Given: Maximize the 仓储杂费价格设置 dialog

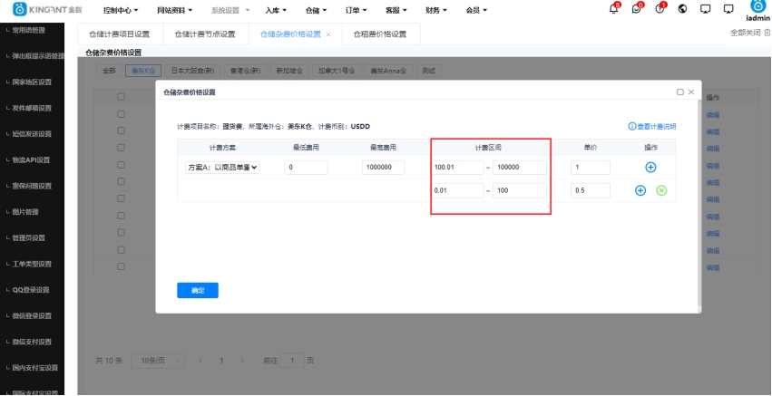Looking at the screenshot, I should click(680, 92).
